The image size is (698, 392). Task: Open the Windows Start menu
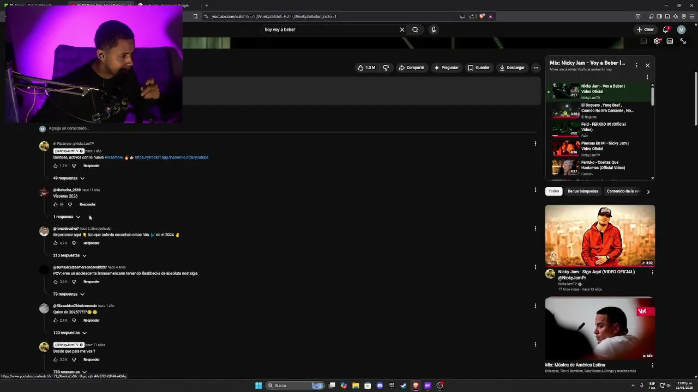[258, 385]
